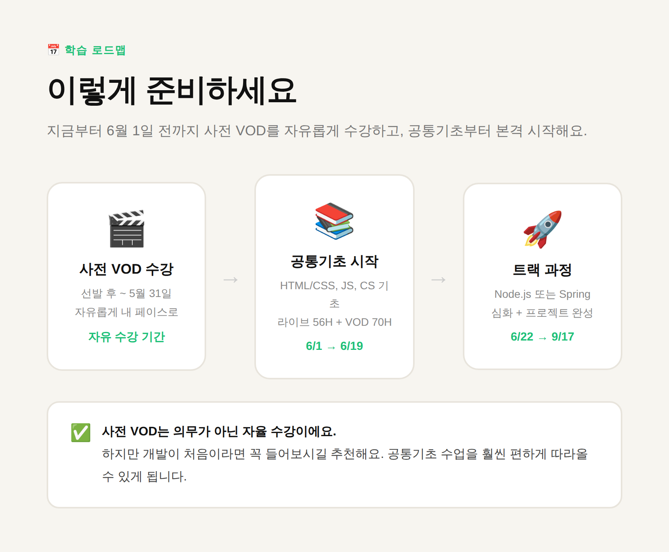Click the subtitle about 6월 1일 사전 VOD
This screenshot has height=552, width=669.
317,131
